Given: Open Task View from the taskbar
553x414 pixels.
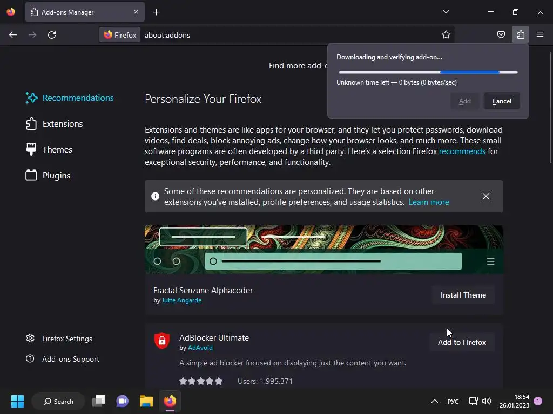Looking at the screenshot, I should click(x=98, y=401).
